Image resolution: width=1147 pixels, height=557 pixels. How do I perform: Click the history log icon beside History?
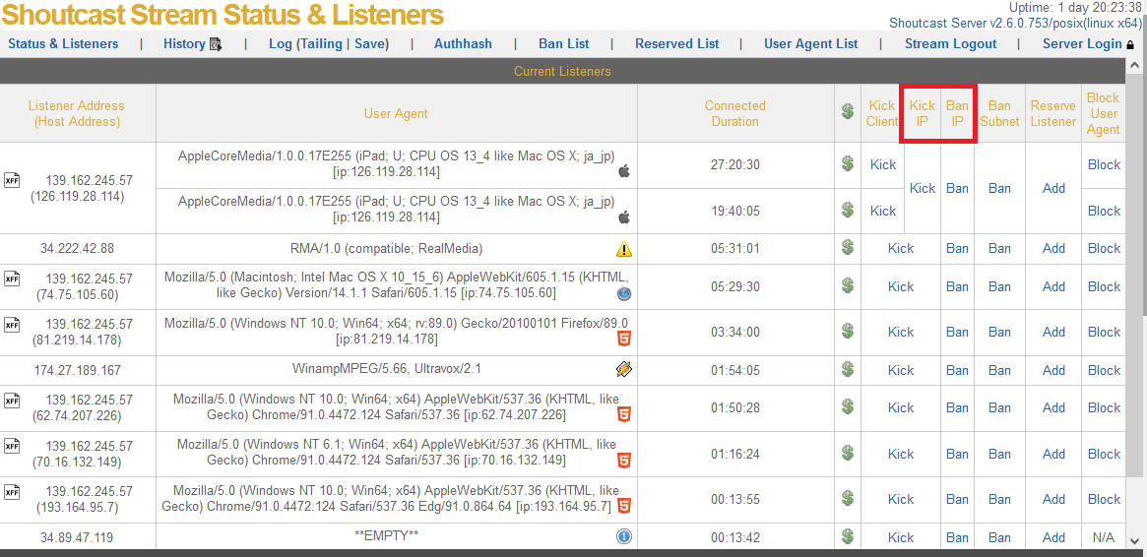click(216, 44)
